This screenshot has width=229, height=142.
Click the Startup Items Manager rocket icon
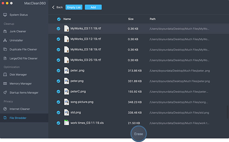5,93
